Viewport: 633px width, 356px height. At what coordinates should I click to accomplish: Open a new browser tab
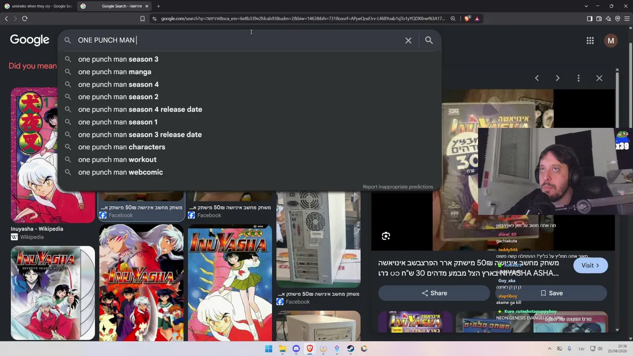[158, 6]
